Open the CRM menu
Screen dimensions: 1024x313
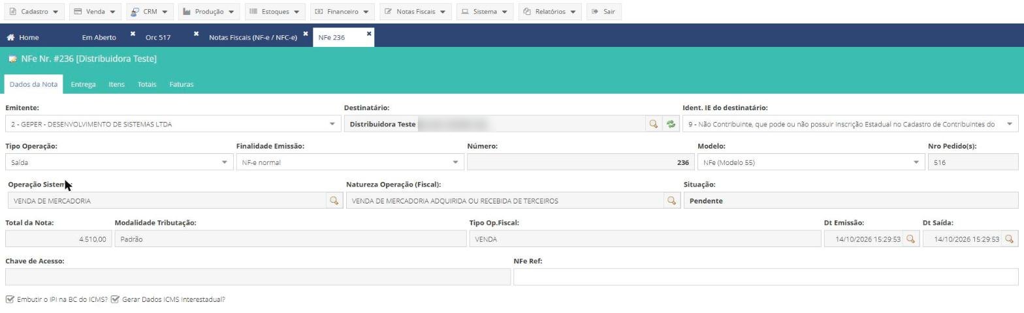point(150,12)
